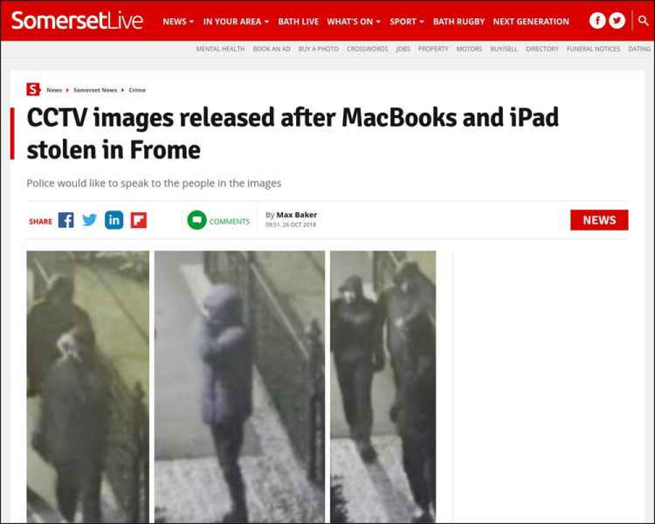Screen dimensions: 655x524
Task: Share article on Flipboard icon
Action: tap(139, 220)
